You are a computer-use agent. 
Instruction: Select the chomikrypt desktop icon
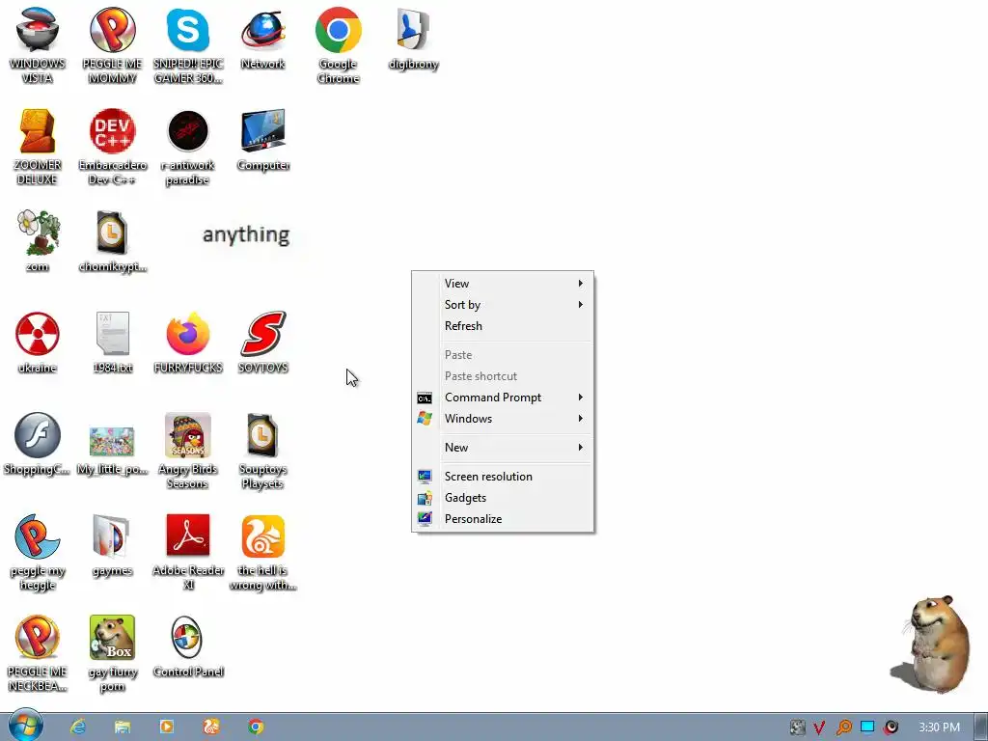tap(112, 240)
